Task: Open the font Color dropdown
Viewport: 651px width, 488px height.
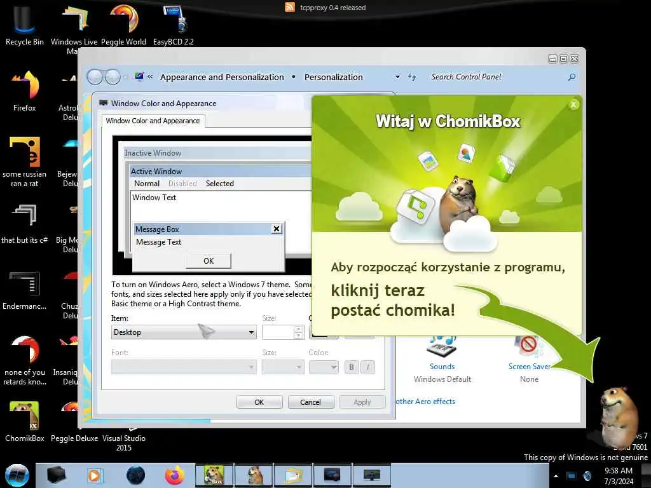Action: click(324, 367)
